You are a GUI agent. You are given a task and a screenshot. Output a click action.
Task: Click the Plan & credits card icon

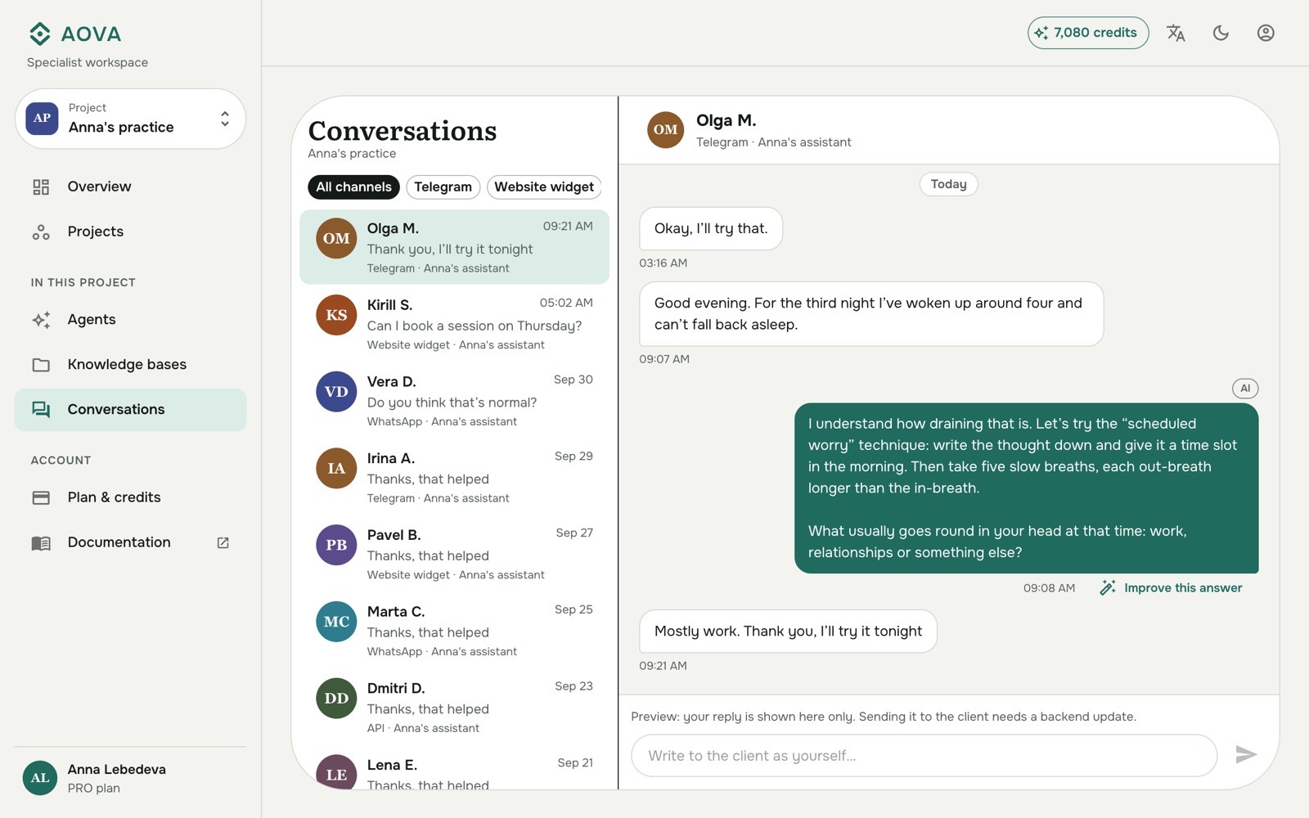click(41, 497)
